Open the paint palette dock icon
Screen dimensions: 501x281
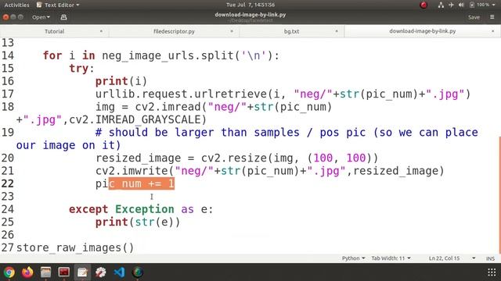[101, 272]
